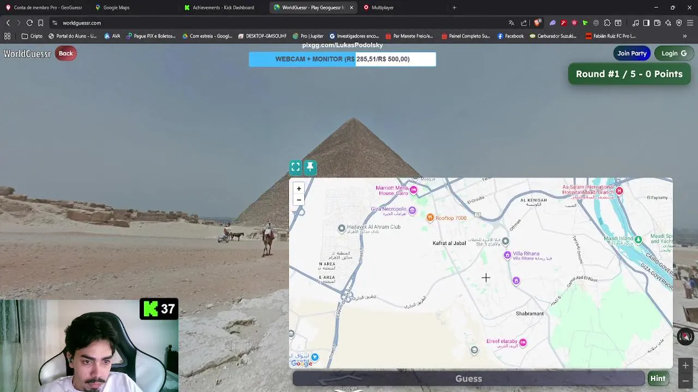Open the Facebook bookmark
This screenshot has height=392, width=698.
pos(510,36)
